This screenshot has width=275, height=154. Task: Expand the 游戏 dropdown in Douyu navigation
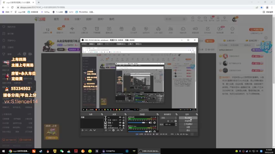point(101,19)
